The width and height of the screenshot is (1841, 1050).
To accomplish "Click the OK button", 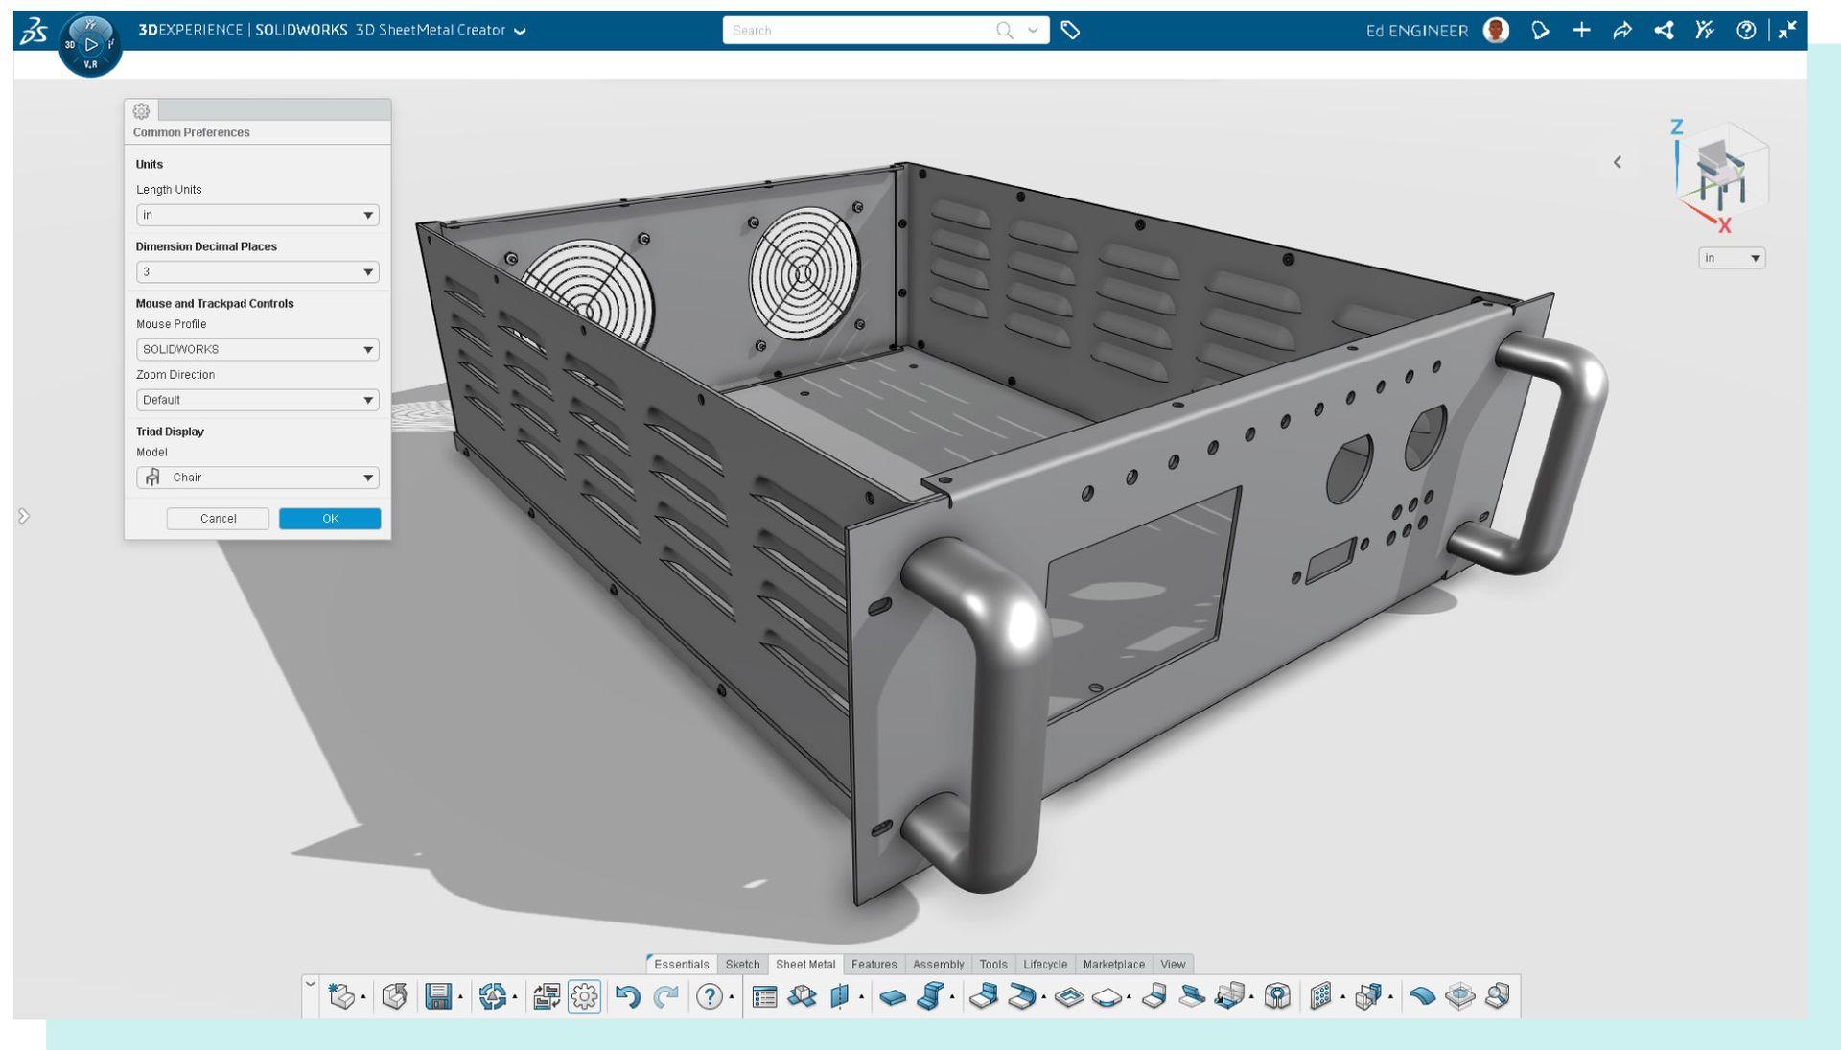I will coord(330,519).
